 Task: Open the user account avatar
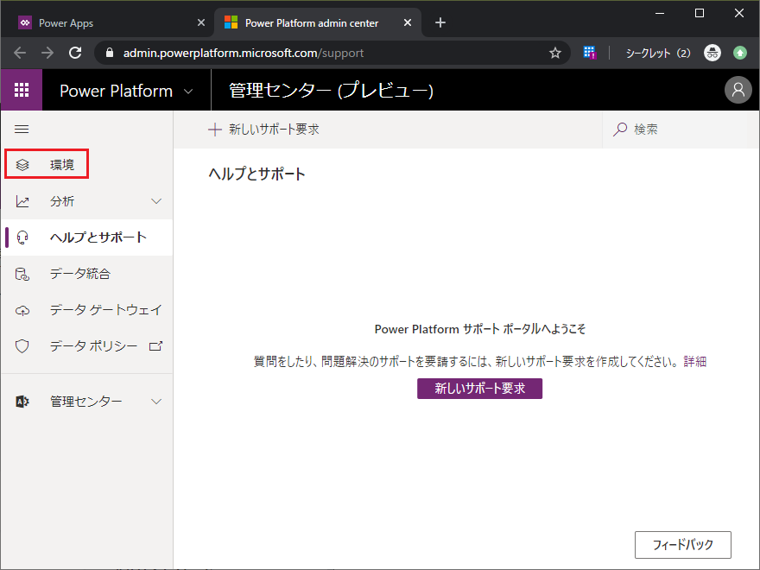point(738,90)
